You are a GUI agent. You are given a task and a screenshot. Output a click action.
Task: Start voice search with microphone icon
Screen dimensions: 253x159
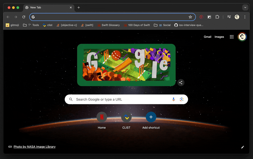point(173,99)
